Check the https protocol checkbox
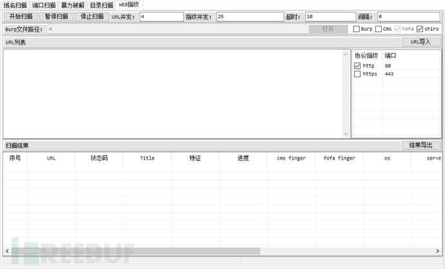This screenshot has width=445, height=269. pos(357,74)
